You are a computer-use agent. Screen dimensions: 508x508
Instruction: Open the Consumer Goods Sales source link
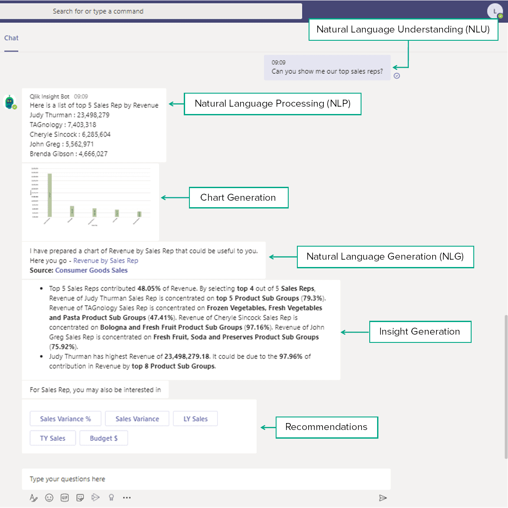pyautogui.click(x=91, y=270)
